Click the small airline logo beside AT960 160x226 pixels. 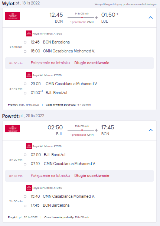coord(29,188)
